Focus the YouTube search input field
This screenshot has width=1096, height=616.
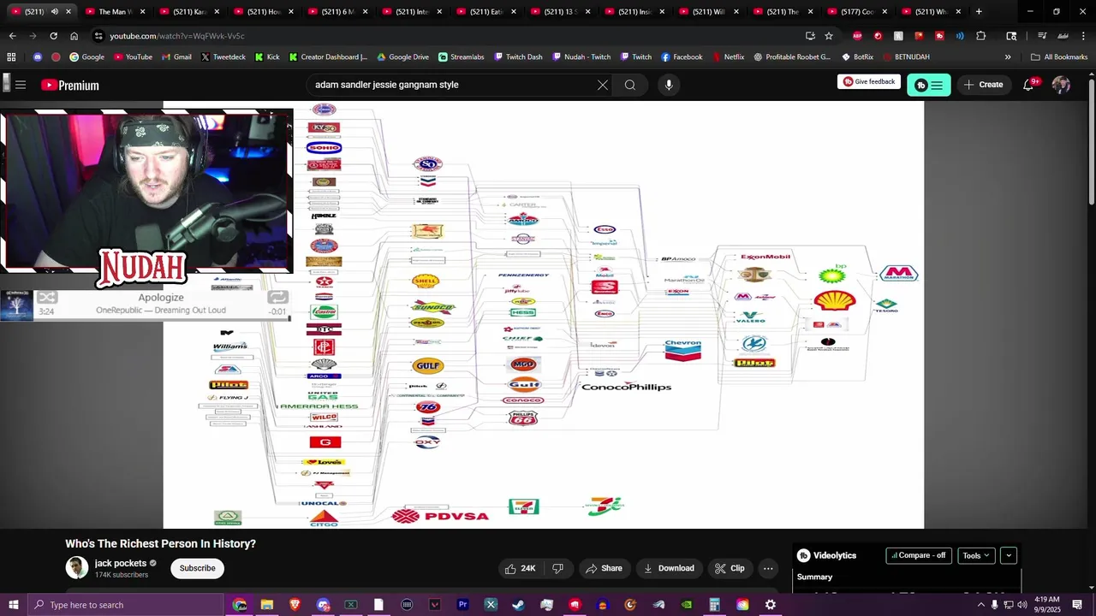tap(452, 85)
